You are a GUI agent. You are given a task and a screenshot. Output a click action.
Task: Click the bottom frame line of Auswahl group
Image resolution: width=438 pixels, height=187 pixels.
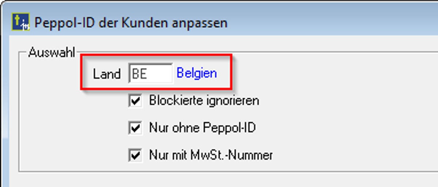point(219,171)
